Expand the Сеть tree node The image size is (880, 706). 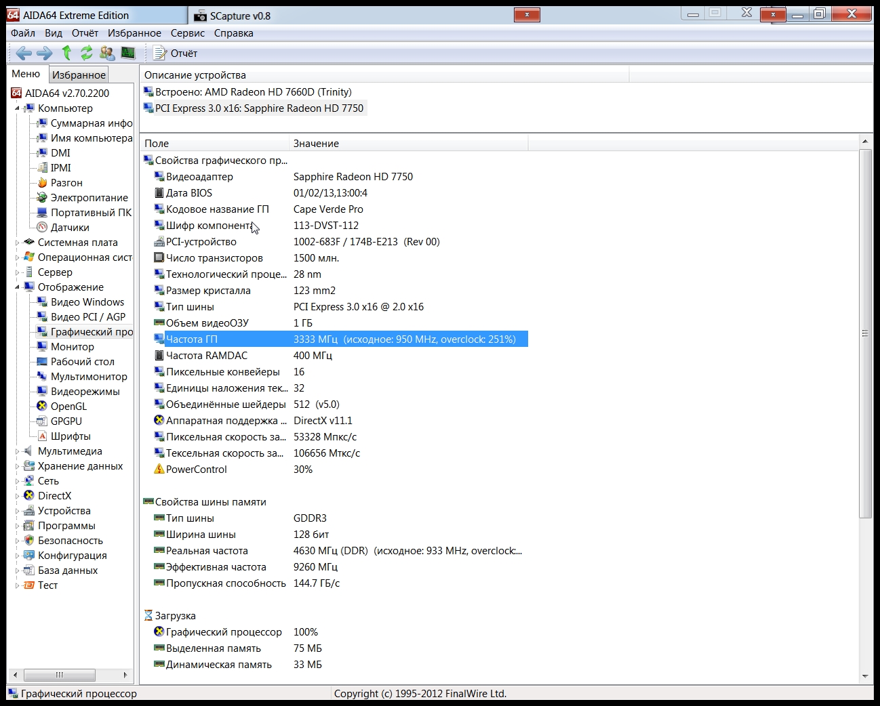point(17,481)
